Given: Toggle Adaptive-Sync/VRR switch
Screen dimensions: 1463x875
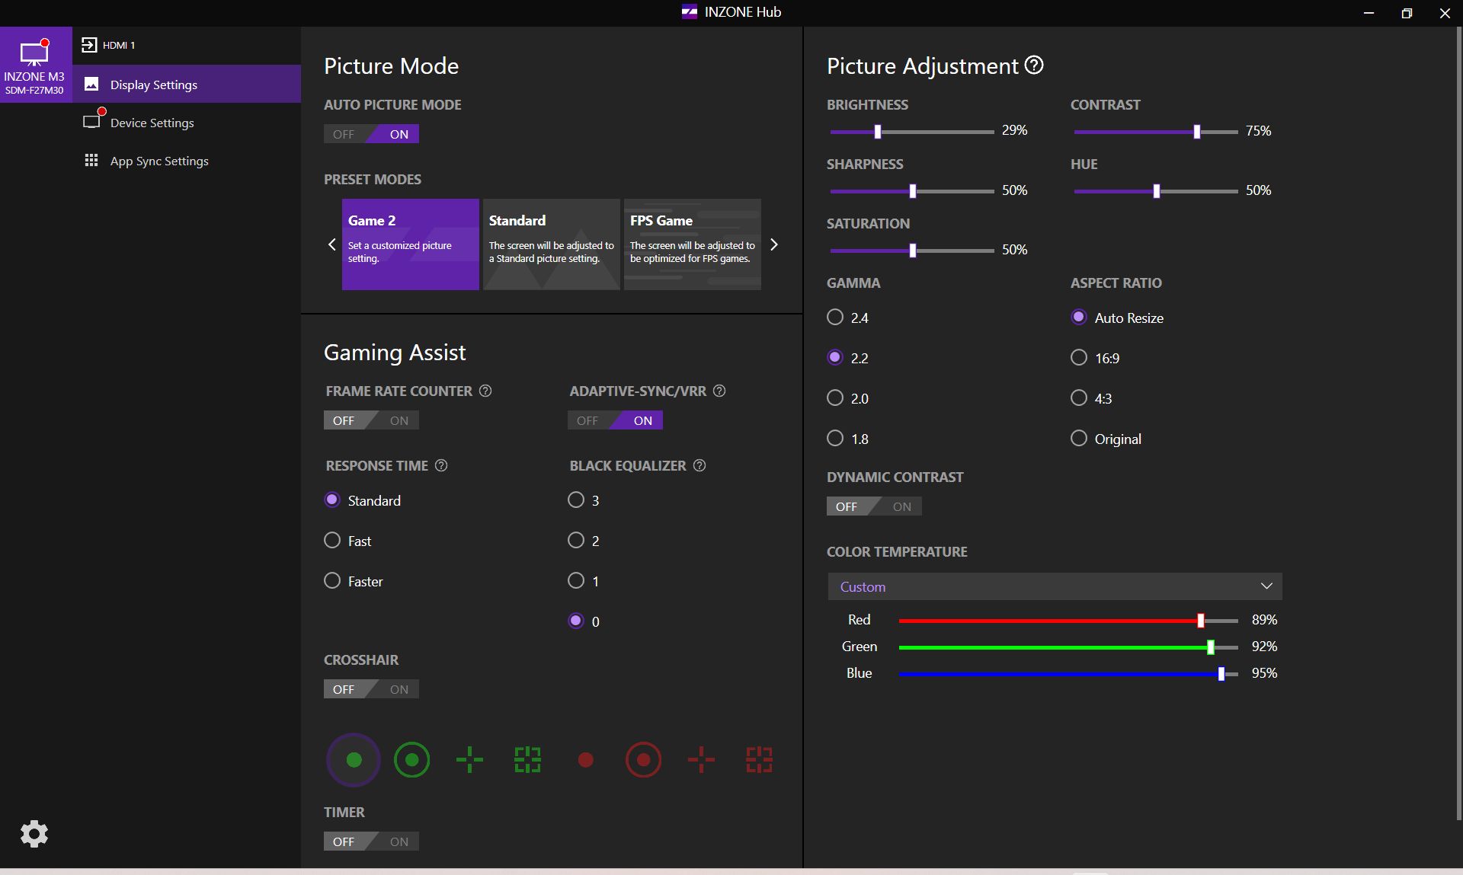Looking at the screenshot, I should click(x=615, y=420).
